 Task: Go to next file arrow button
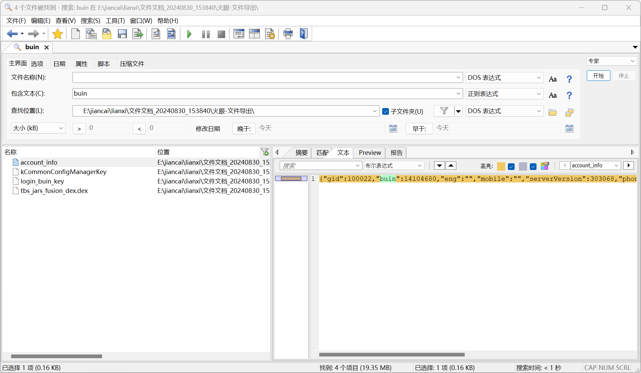(x=629, y=166)
